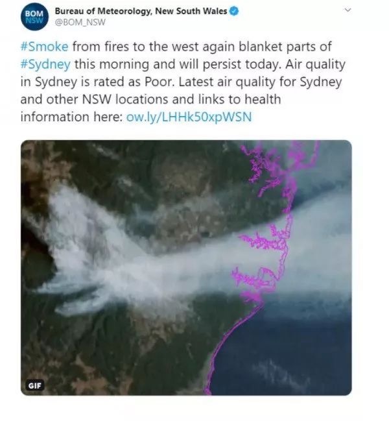This screenshot has width=389, height=421.
Task: Open the #Smoke hashtag
Action: [x=45, y=47]
